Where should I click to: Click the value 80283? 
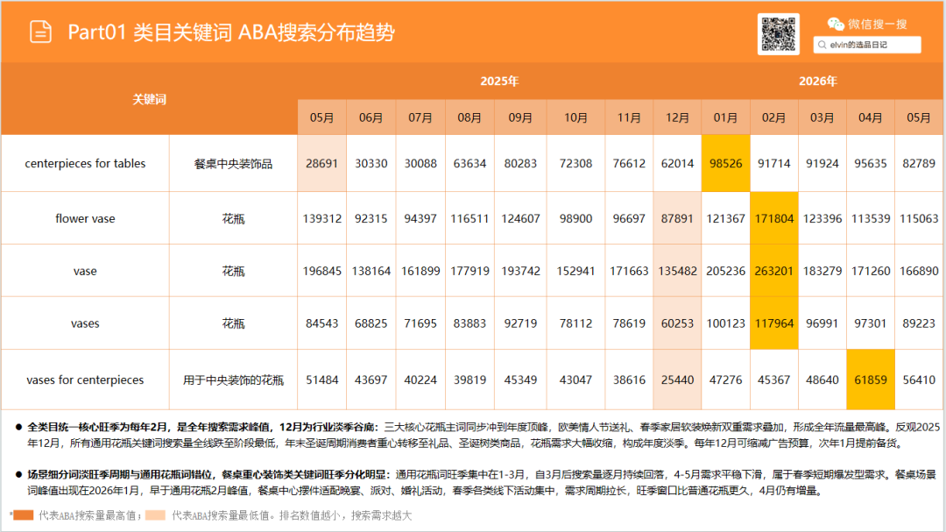click(520, 164)
